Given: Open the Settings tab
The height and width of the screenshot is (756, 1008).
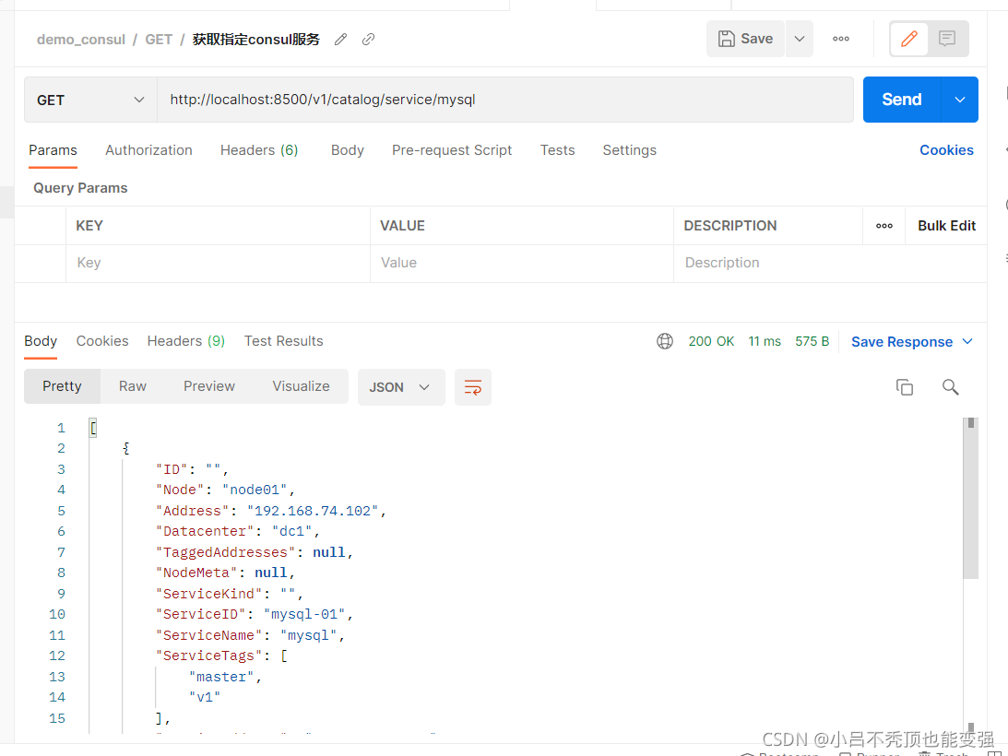Looking at the screenshot, I should (x=629, y=150).
